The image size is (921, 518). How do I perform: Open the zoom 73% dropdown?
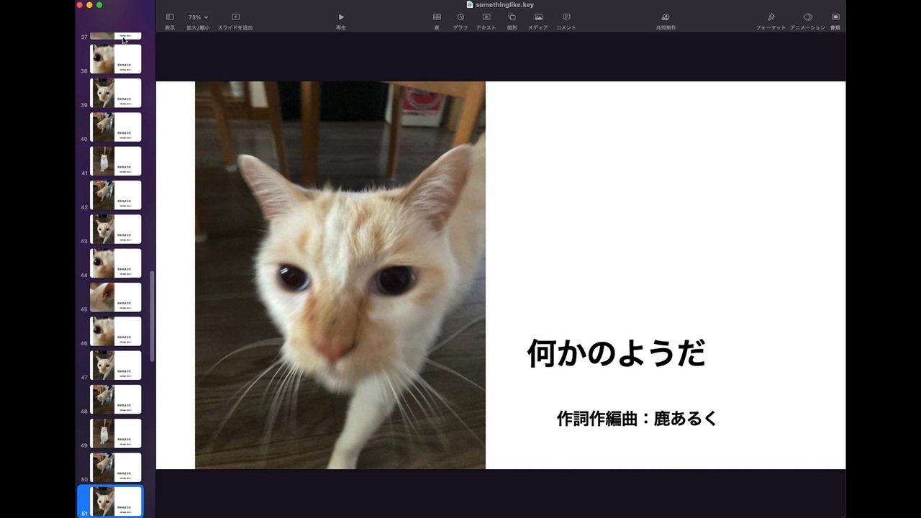coord(198,21)
